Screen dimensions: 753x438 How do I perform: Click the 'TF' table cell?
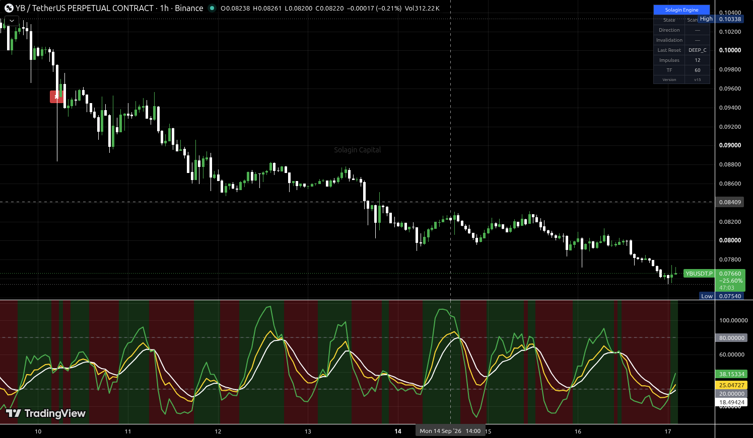coord(669,70)
